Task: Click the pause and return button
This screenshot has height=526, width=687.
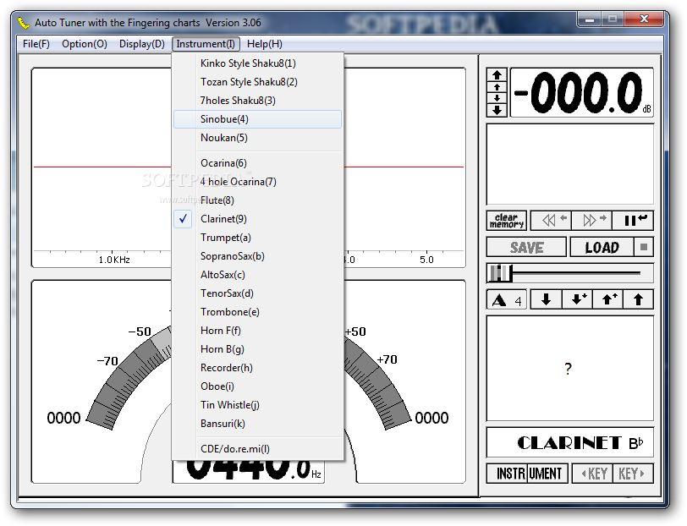Action: [633, 221]
